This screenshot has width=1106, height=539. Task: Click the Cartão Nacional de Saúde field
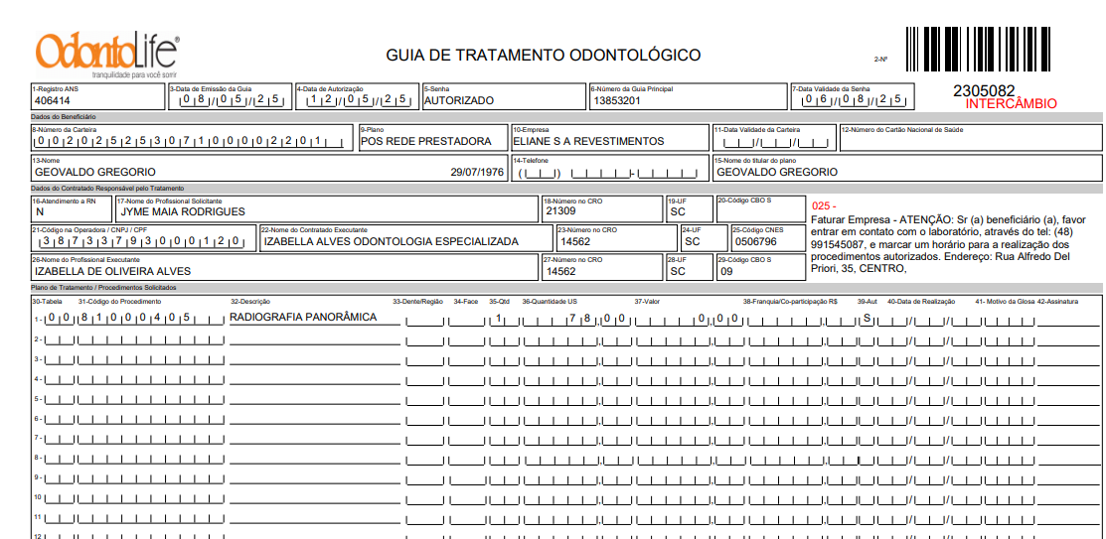(970, 137)
